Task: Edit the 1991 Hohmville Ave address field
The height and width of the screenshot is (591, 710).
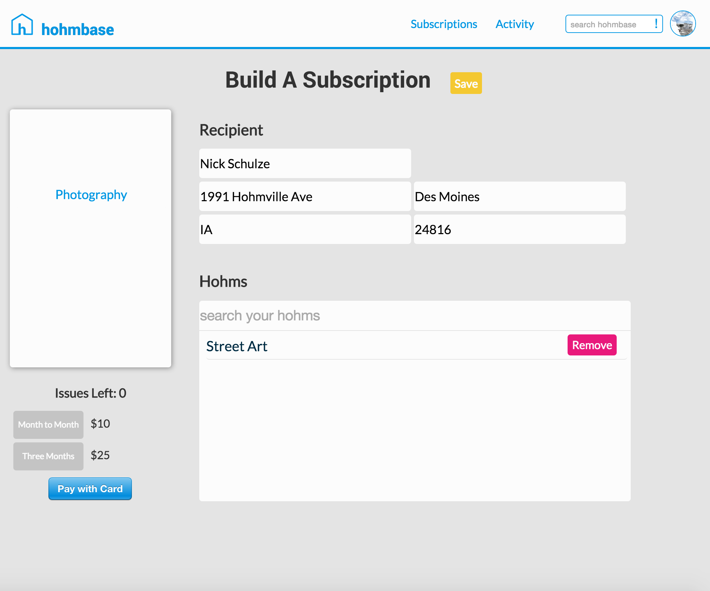Action: (x=305, y=197)
